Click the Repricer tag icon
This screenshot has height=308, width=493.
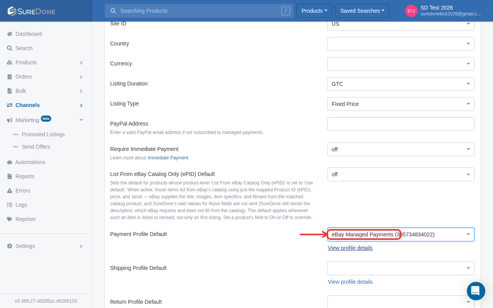click(10, 219)
